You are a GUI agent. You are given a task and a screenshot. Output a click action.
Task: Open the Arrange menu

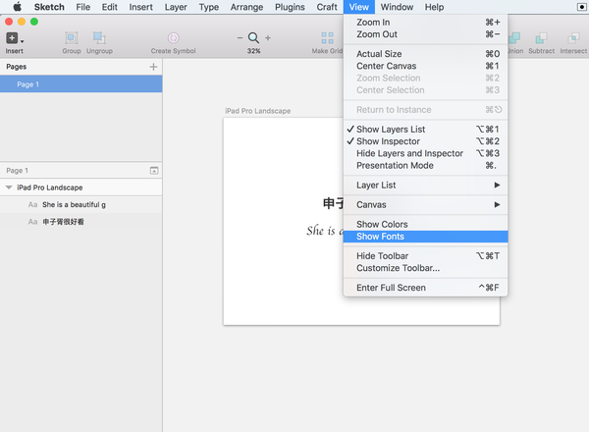[246, 7]
